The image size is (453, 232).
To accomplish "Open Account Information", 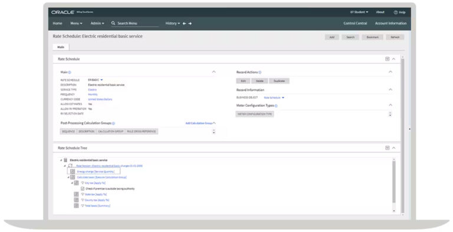I will tap(390, 24).
